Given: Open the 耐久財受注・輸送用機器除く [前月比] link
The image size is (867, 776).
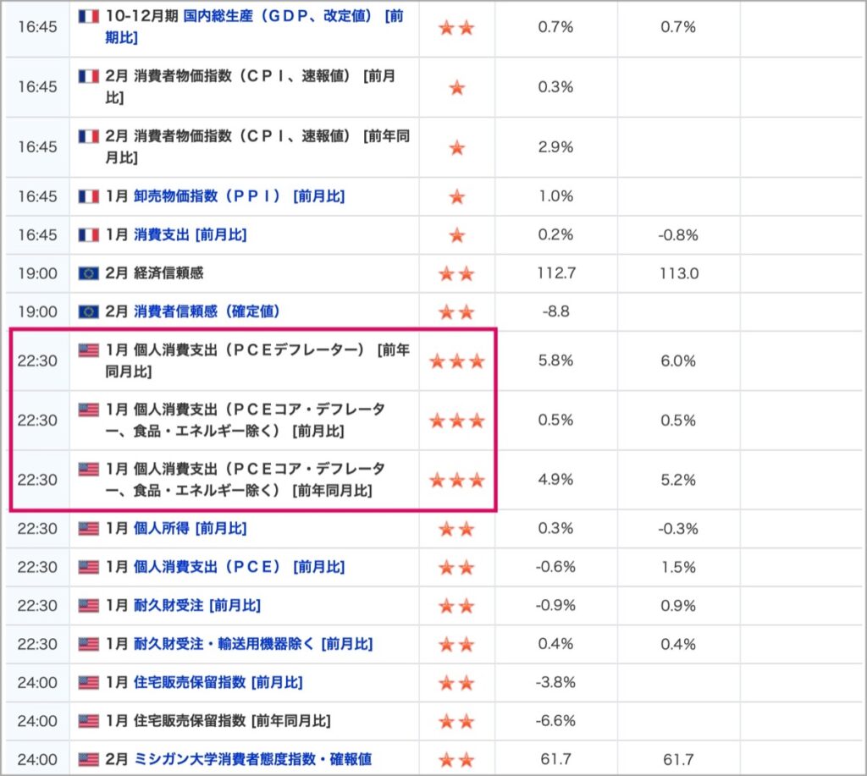Looking at the screenshot, I should [253, 645].
